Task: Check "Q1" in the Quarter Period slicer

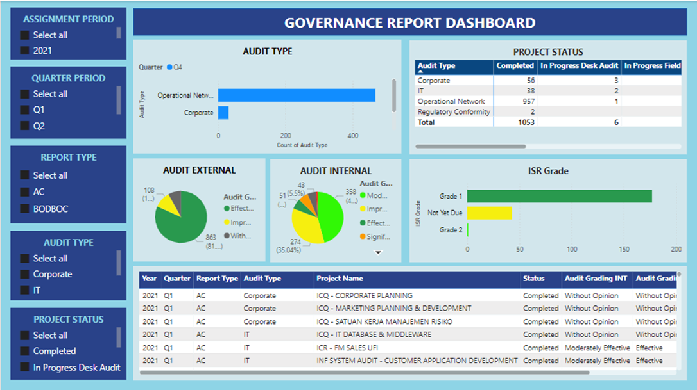Action: pos(25,110)
